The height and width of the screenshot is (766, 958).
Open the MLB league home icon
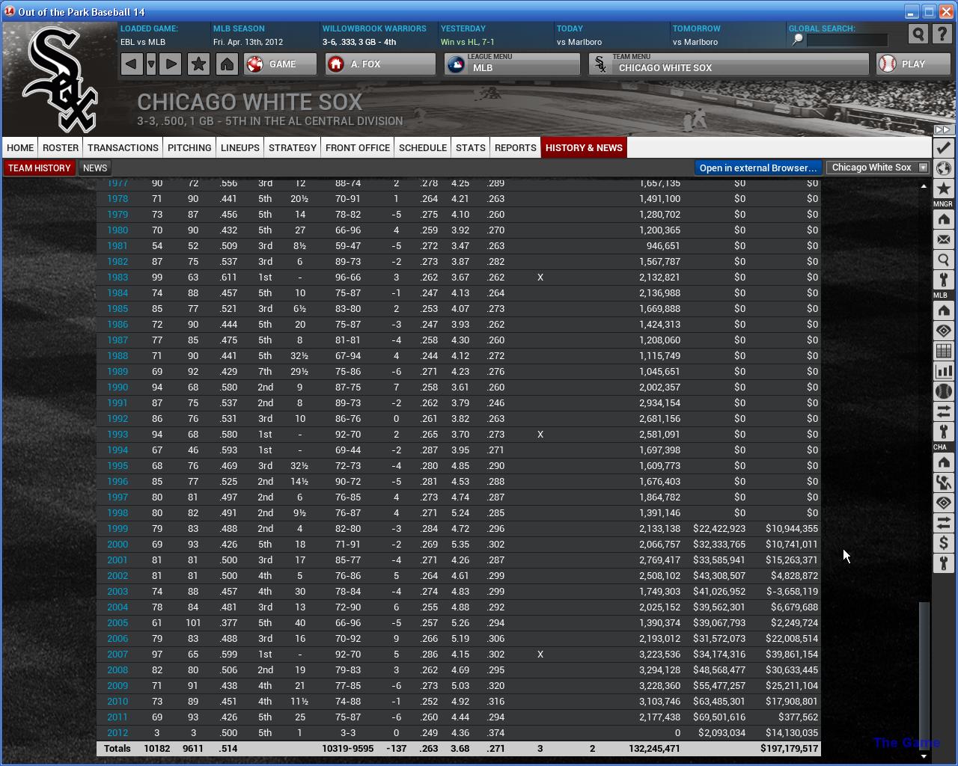[943, 310]
